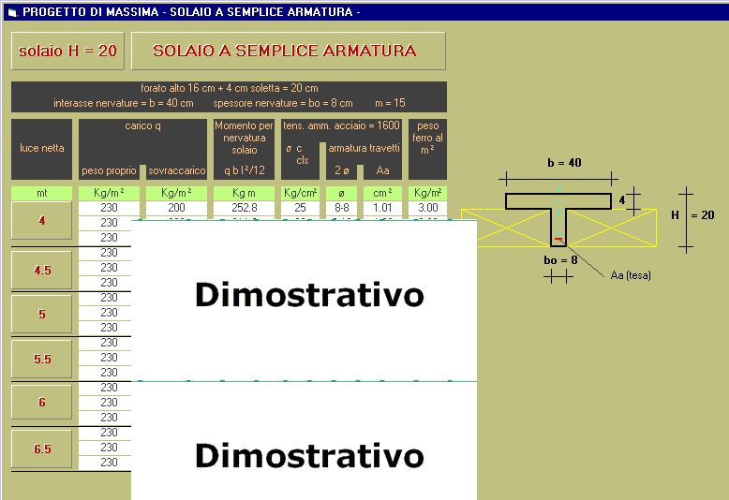Click the 'bo = 8' dimension label
The height and width of the screenshot is (500, 729).
pos(560,260)
